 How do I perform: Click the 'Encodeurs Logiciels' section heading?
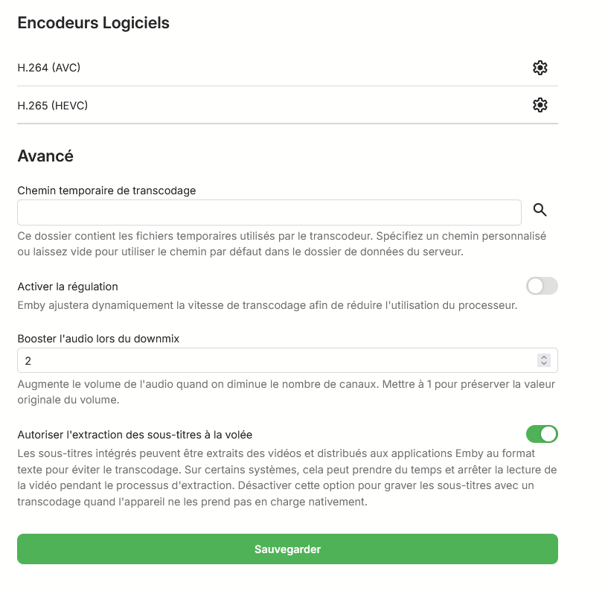point(93,23)
